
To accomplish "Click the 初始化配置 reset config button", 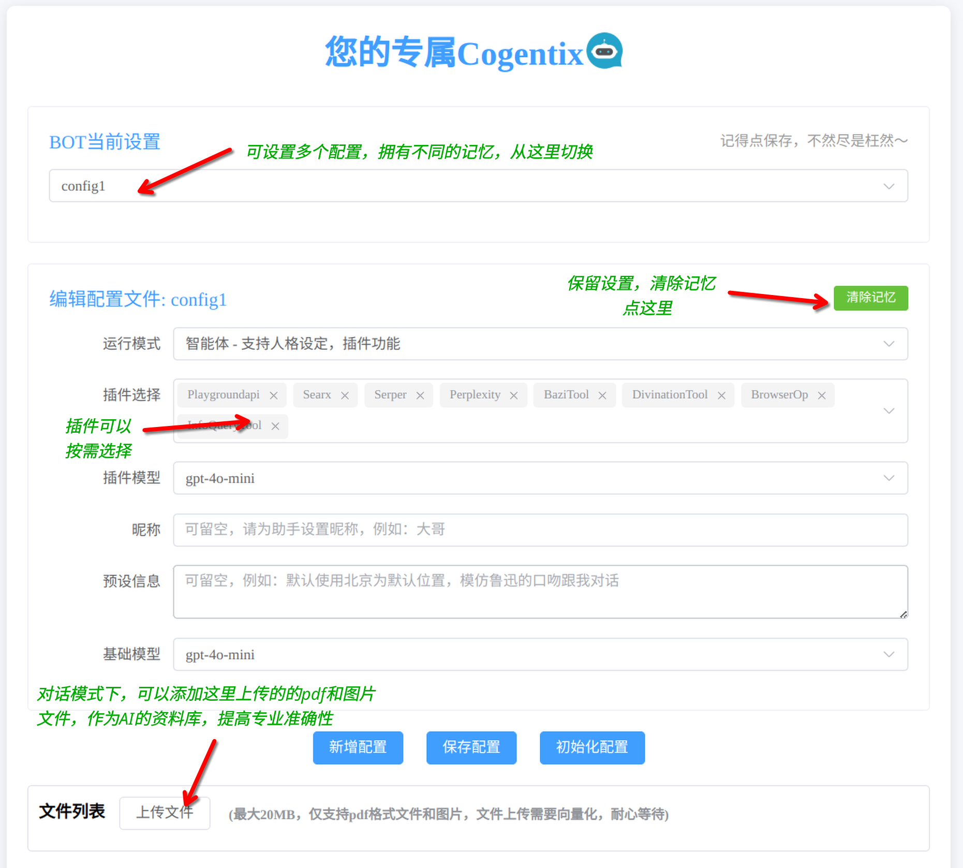I will (x=592, y=747).
